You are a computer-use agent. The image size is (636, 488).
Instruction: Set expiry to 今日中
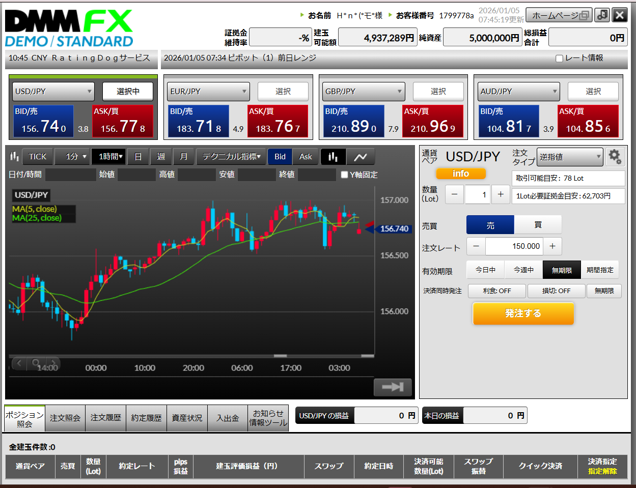coord(485,270)
